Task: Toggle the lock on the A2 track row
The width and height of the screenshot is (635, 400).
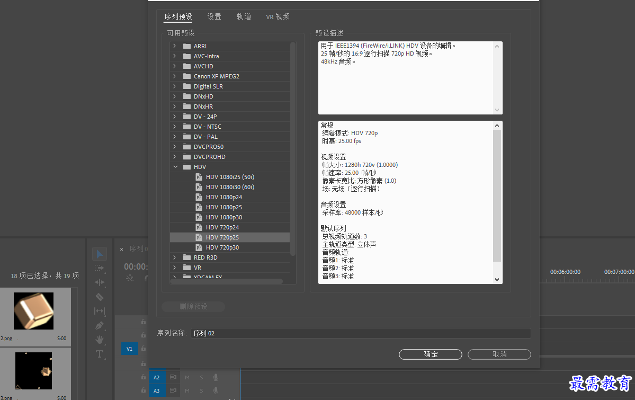Action: click(144, 377)
